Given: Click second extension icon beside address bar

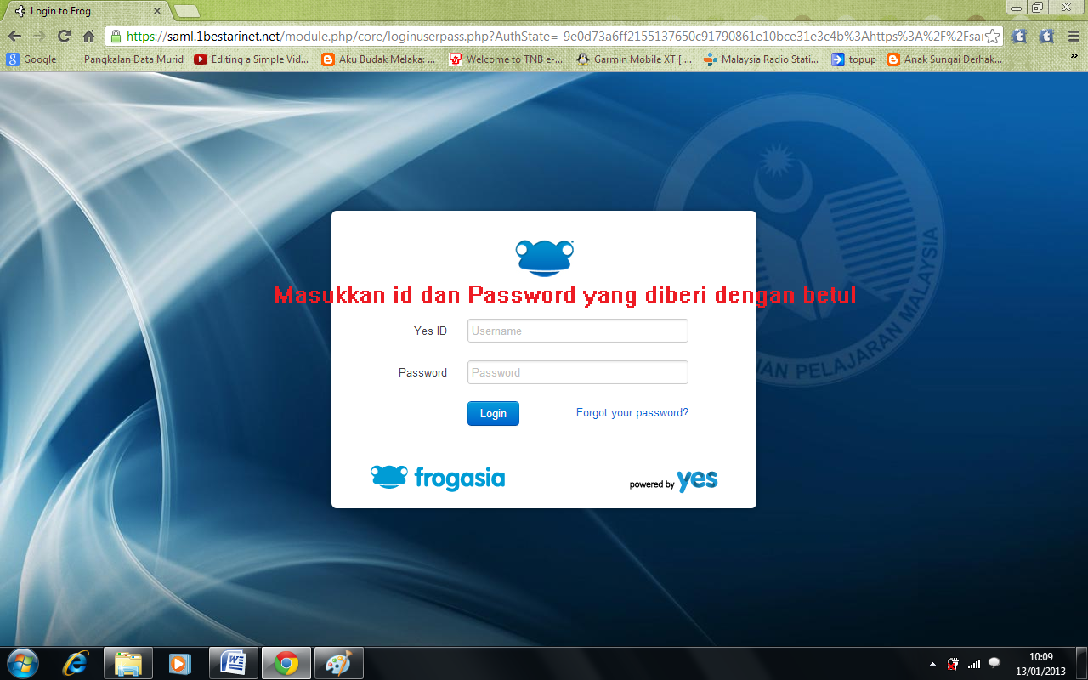Looking at the screenshot, I should pyautogui.click(x=1046, y=37).
